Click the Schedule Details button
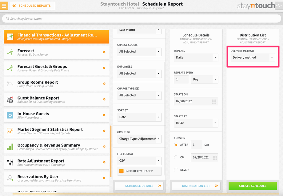This screenshot has height=196, width=283. [139, 186]
